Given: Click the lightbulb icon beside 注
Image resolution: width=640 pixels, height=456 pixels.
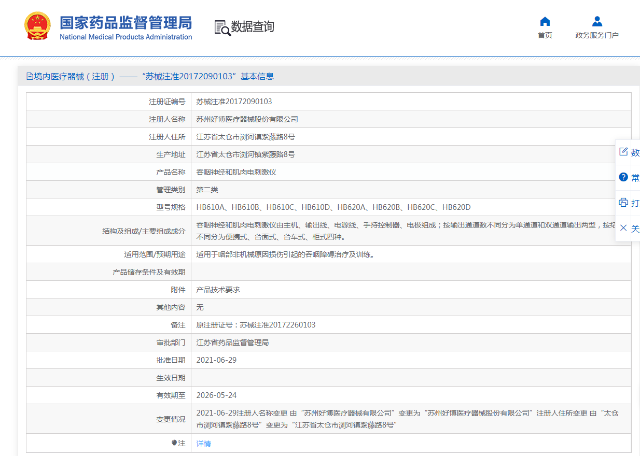Looking at the screenshot, I should pos(174,444).
